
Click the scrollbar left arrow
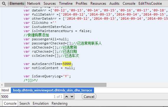(x=2, y=85)
